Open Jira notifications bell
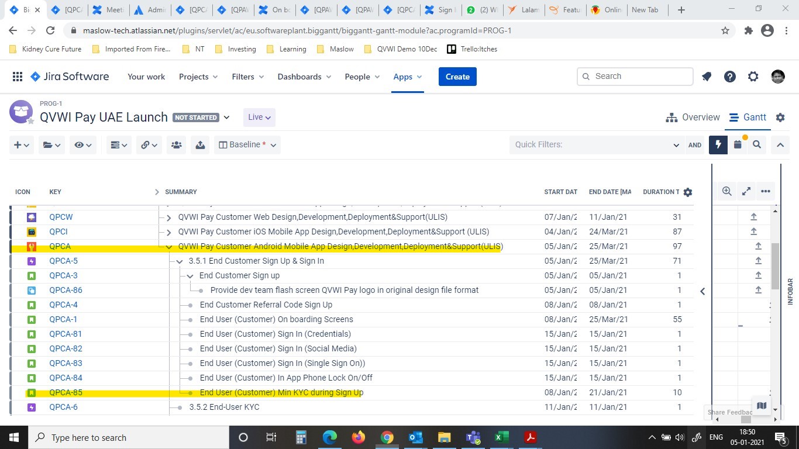799x449 pixels. pos(707,77)
